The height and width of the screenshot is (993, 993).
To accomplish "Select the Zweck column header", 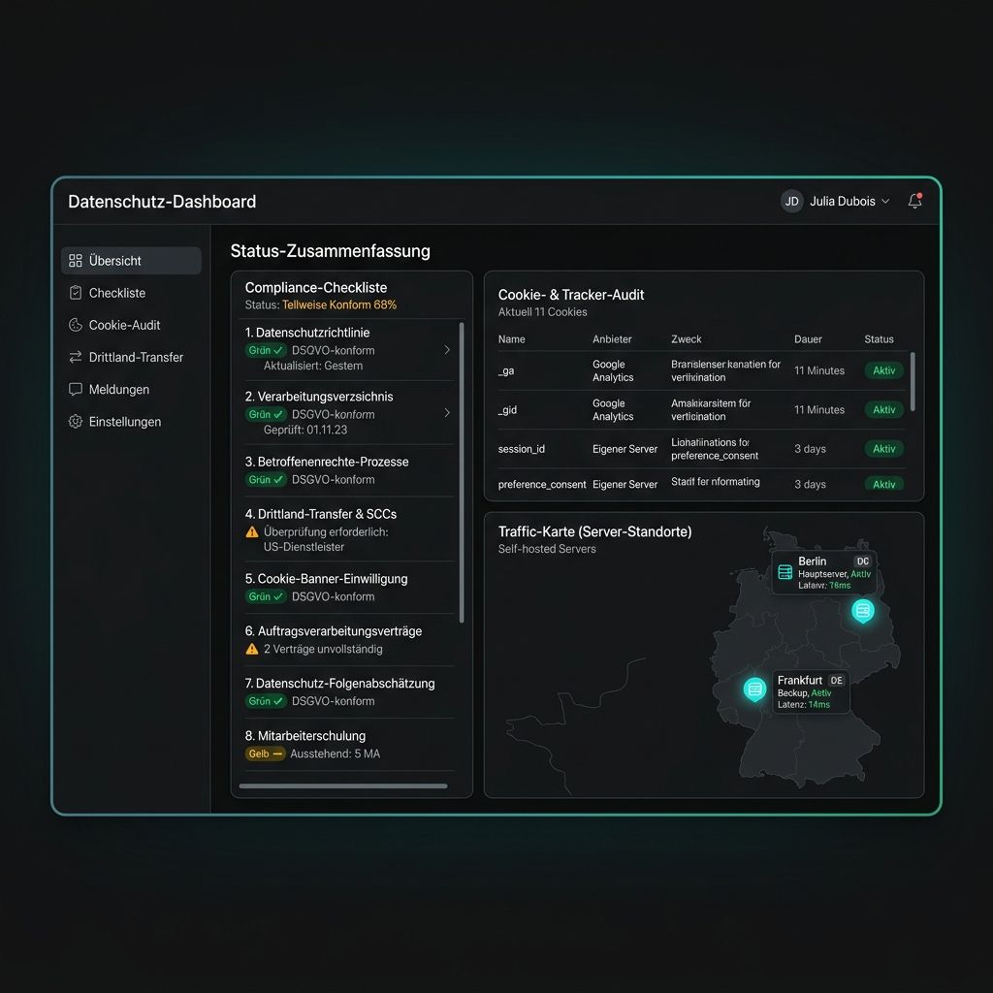I will 687,338.
